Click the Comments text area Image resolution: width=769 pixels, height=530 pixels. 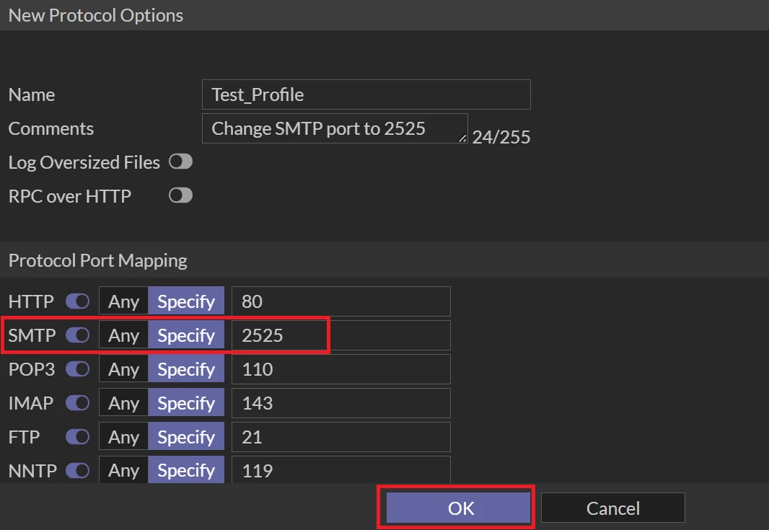point(335,128)
